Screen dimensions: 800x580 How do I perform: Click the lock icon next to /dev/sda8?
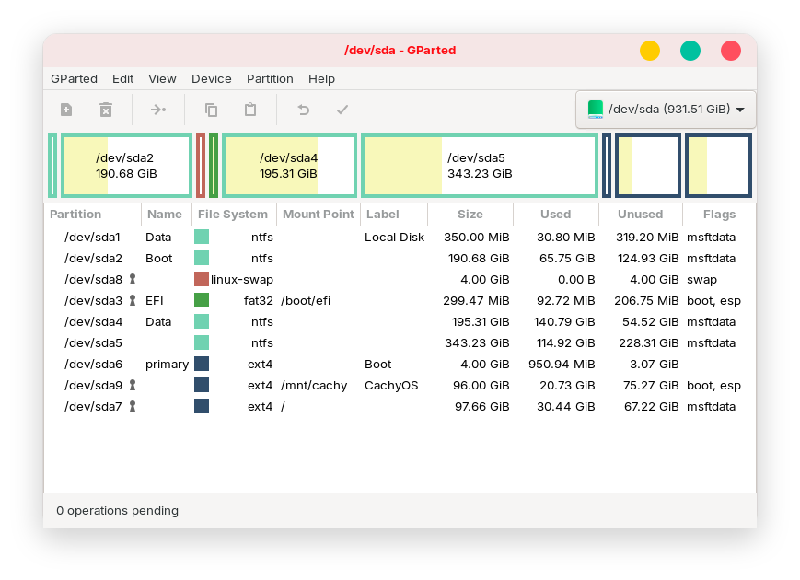click(133, 279)
